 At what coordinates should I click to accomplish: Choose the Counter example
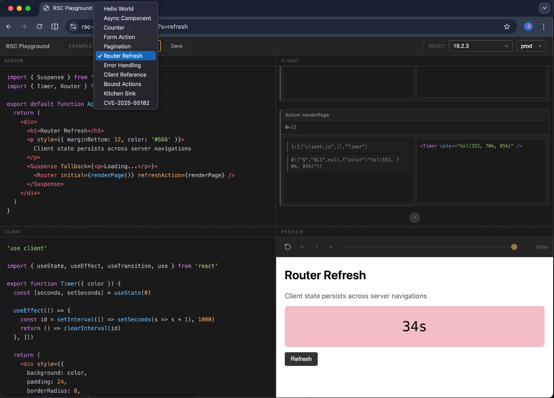click(x=114, y=28)
